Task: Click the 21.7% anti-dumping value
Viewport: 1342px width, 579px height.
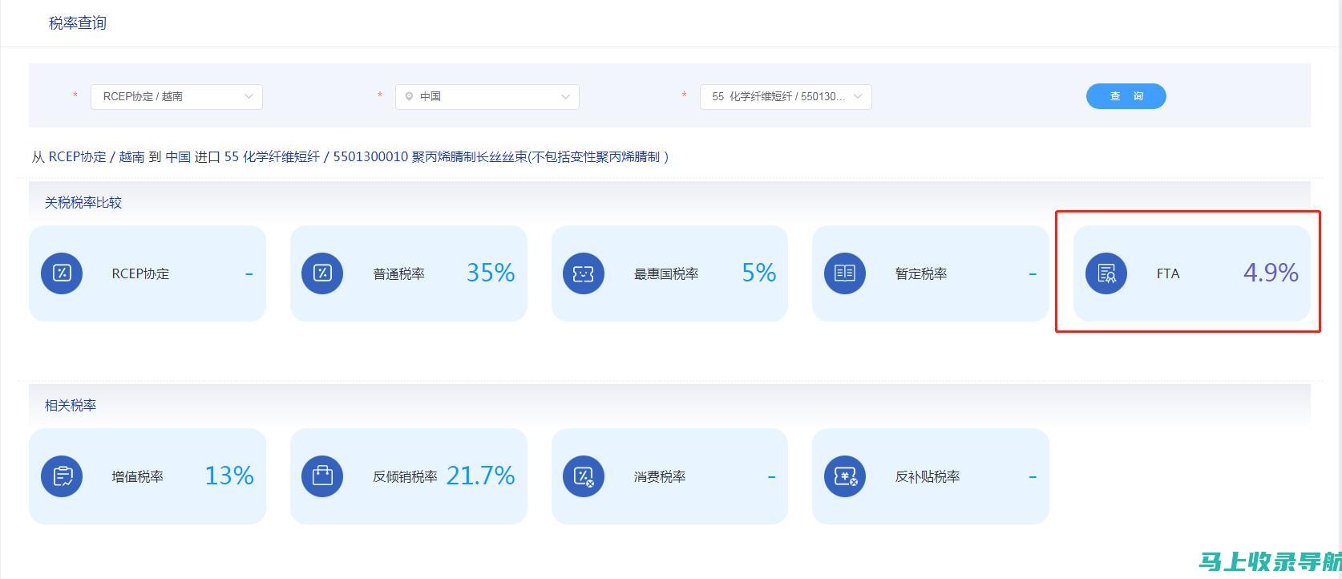Action: click(x=480, y=476)
